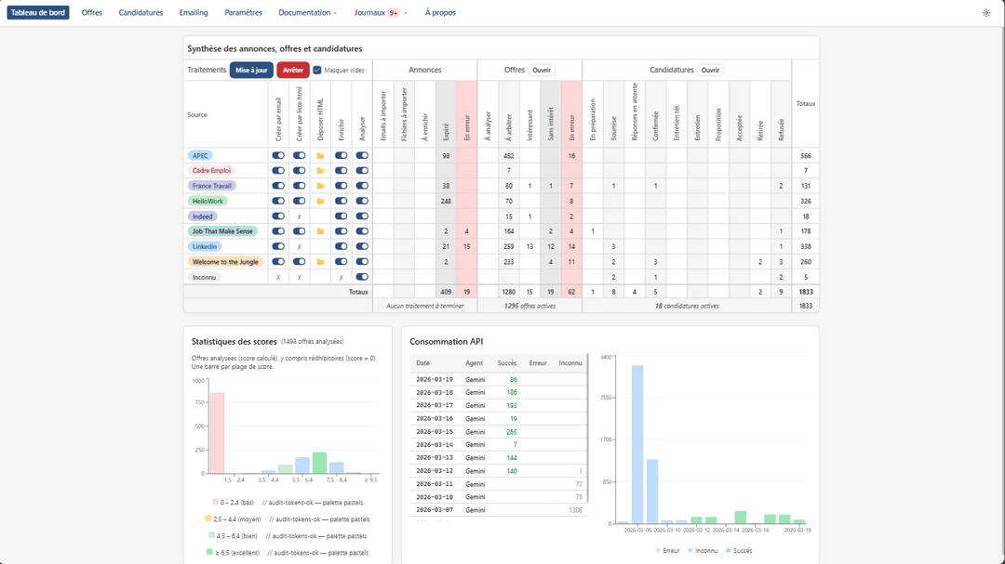Click the '≥ 6.5 (excellent)' legend swatch
1005x564 pixels.
pyautogui.click(x=209, y=552)
